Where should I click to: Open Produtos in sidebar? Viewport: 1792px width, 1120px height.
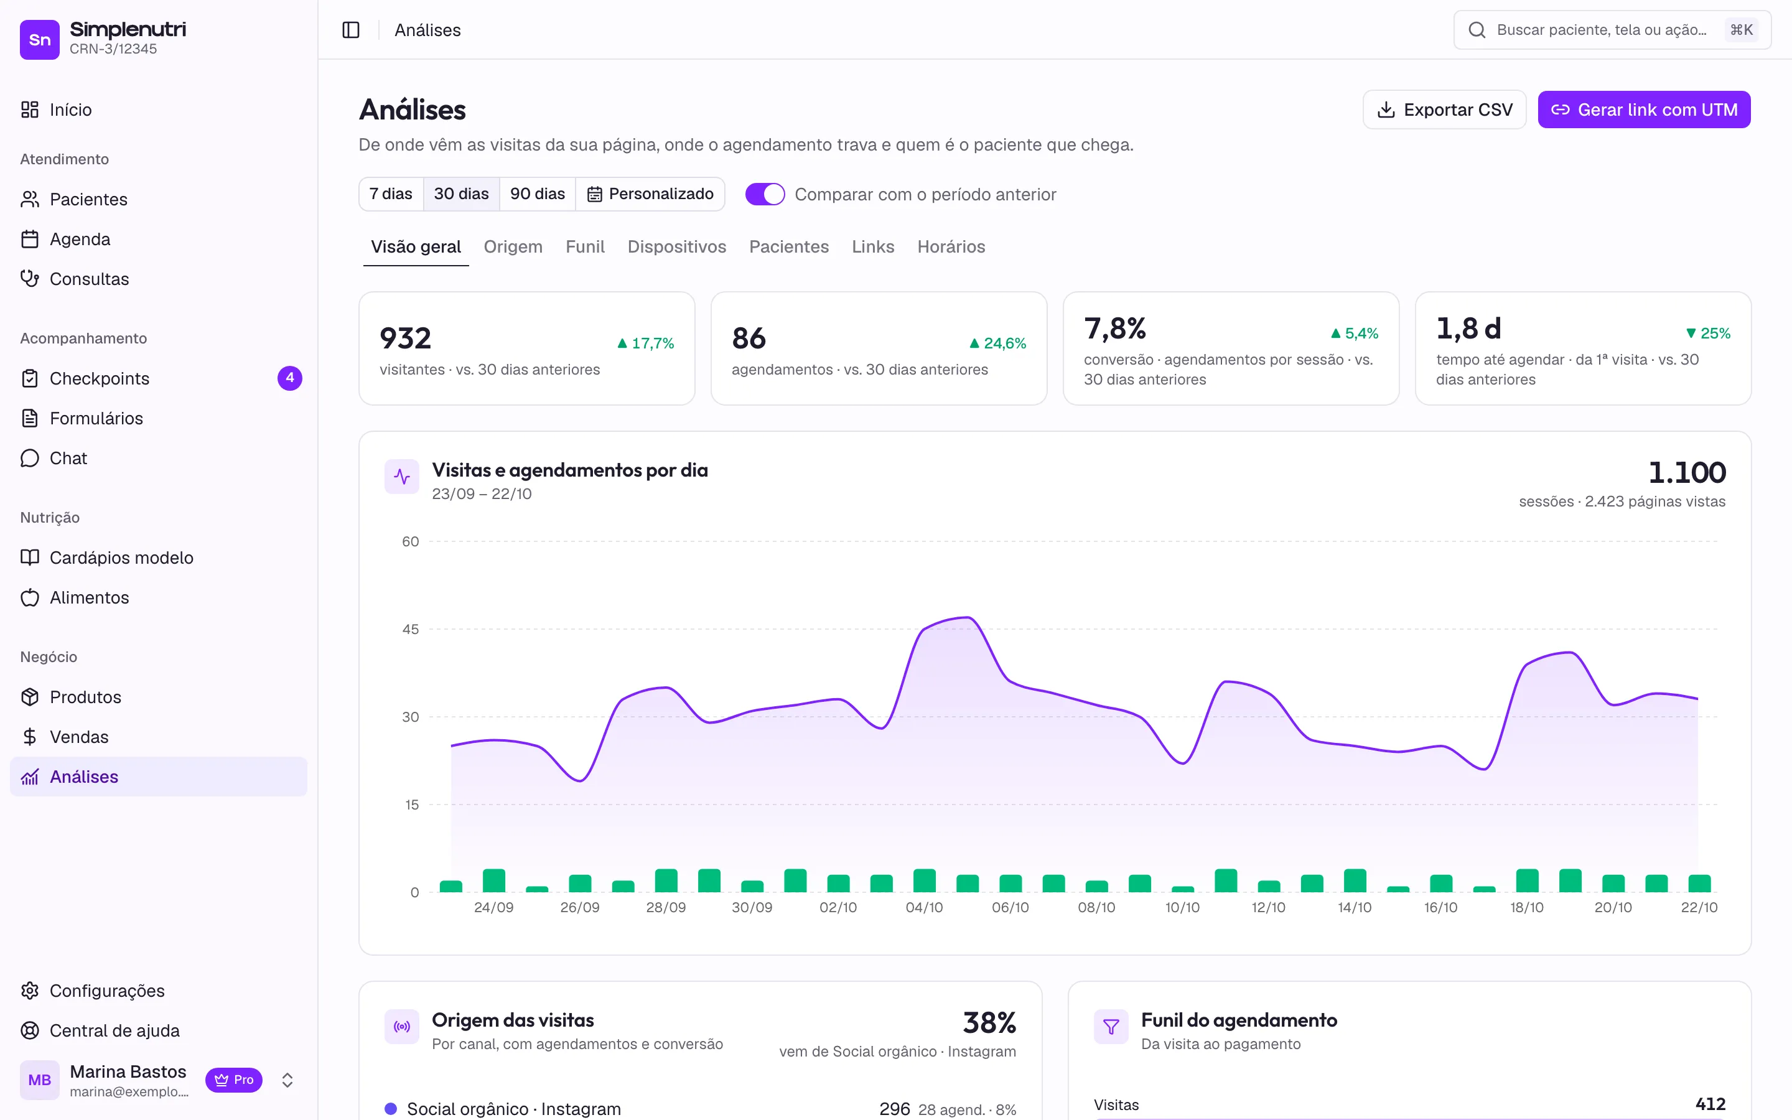click(159, 697)
